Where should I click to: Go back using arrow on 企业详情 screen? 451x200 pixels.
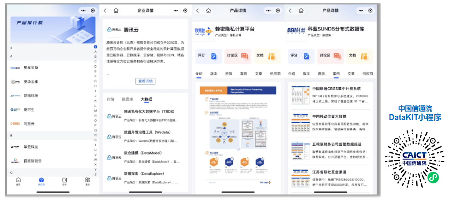105,11
